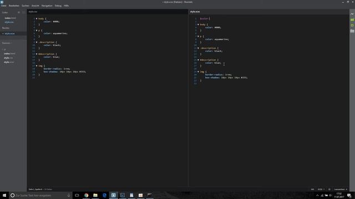Open style.css in the project file tree
The height and width of the screenshot is (199, 355).
coord(8,58)
